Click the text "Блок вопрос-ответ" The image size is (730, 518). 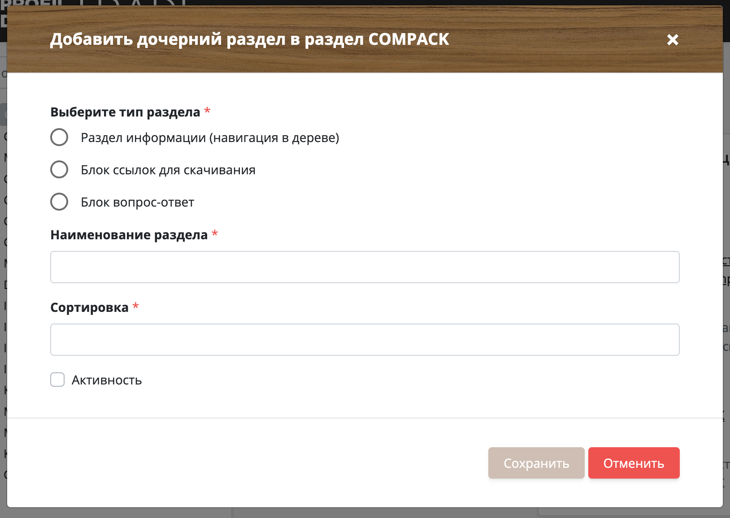tap(137, 202)
